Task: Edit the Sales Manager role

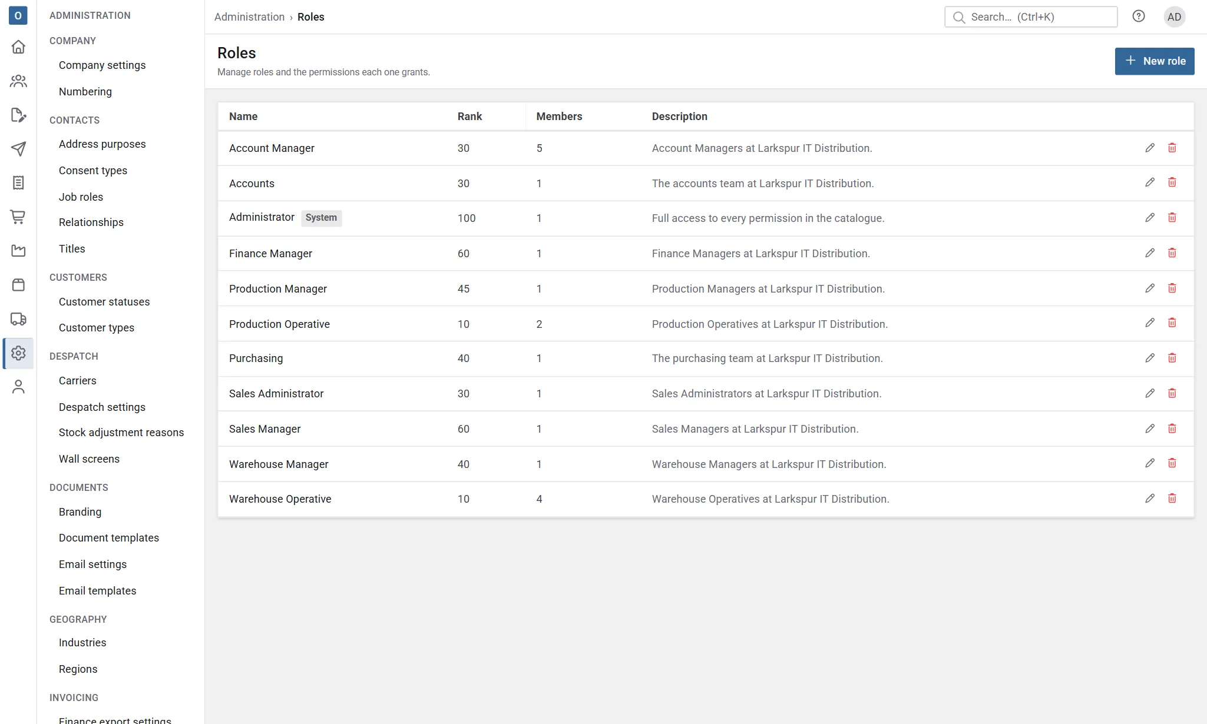Action: [1150, 429]
